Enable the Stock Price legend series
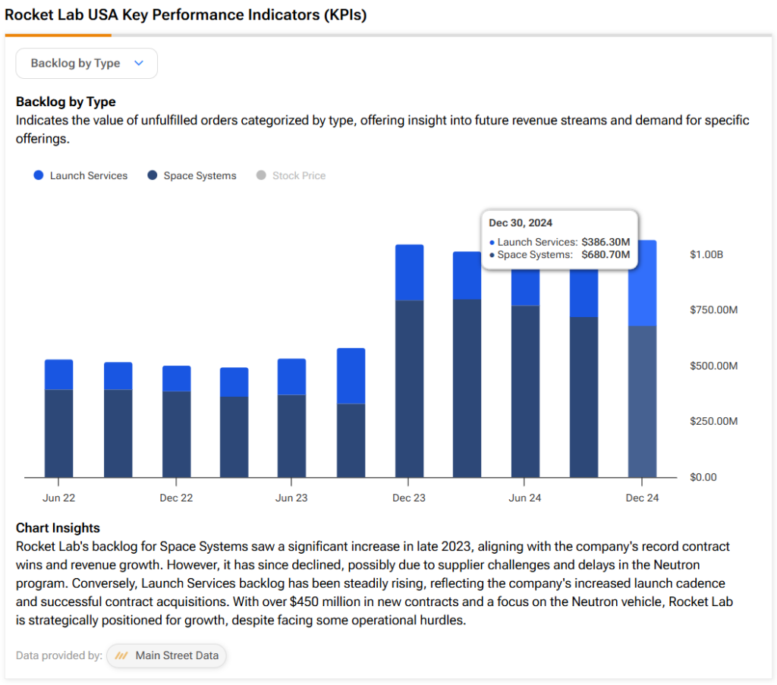This screenshot has width=777, height=685. [x=291, y=175]
